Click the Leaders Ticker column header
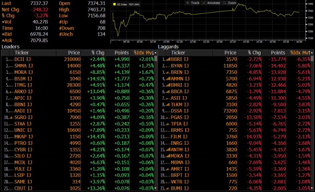The image size is (315, 192). tap(22, 53)
